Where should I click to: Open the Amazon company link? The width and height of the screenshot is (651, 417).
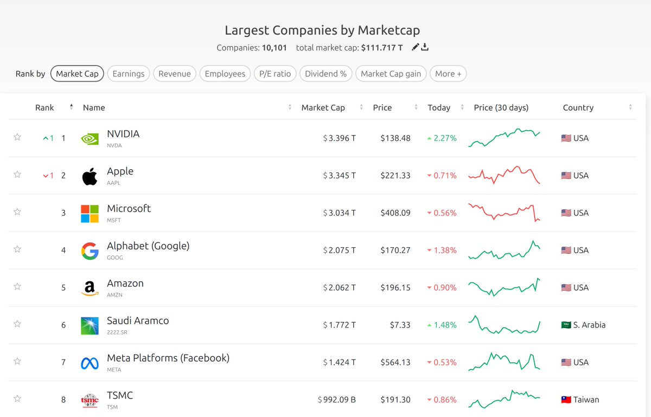click(125, 283)
